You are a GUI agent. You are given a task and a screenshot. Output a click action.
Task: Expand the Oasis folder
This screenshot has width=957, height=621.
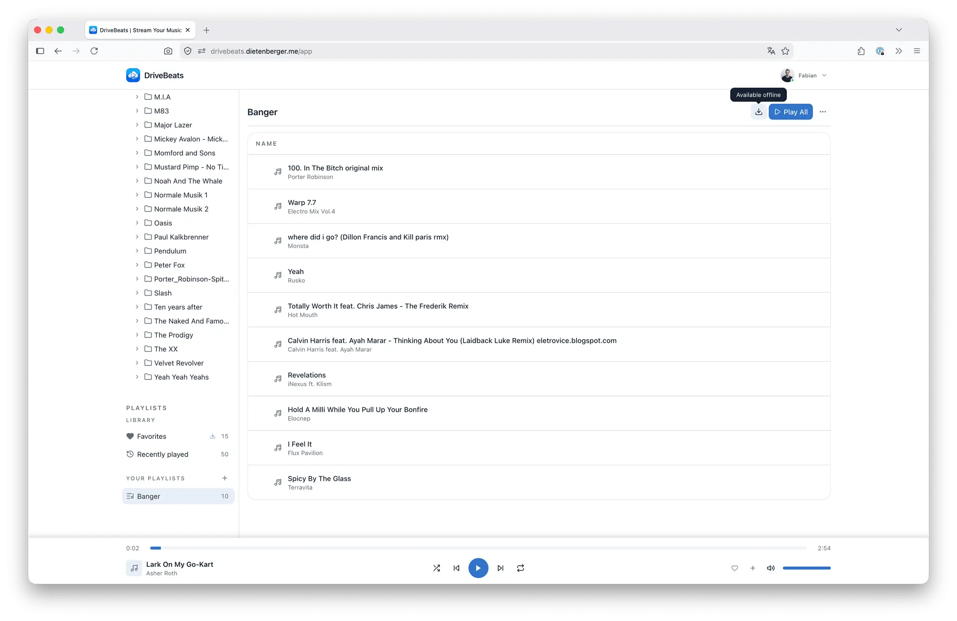point(137,223)
